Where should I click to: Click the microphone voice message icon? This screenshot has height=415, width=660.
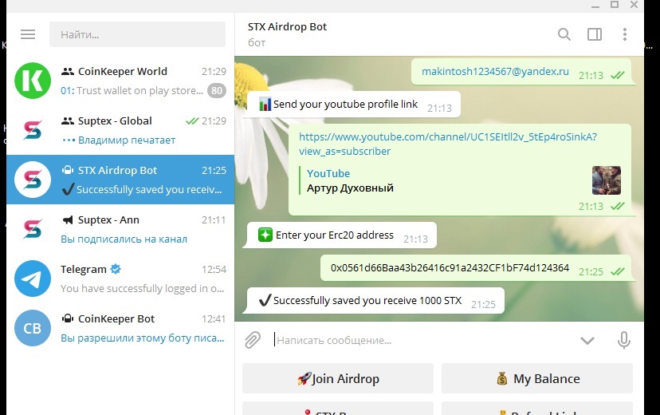(x=624, y=340)
